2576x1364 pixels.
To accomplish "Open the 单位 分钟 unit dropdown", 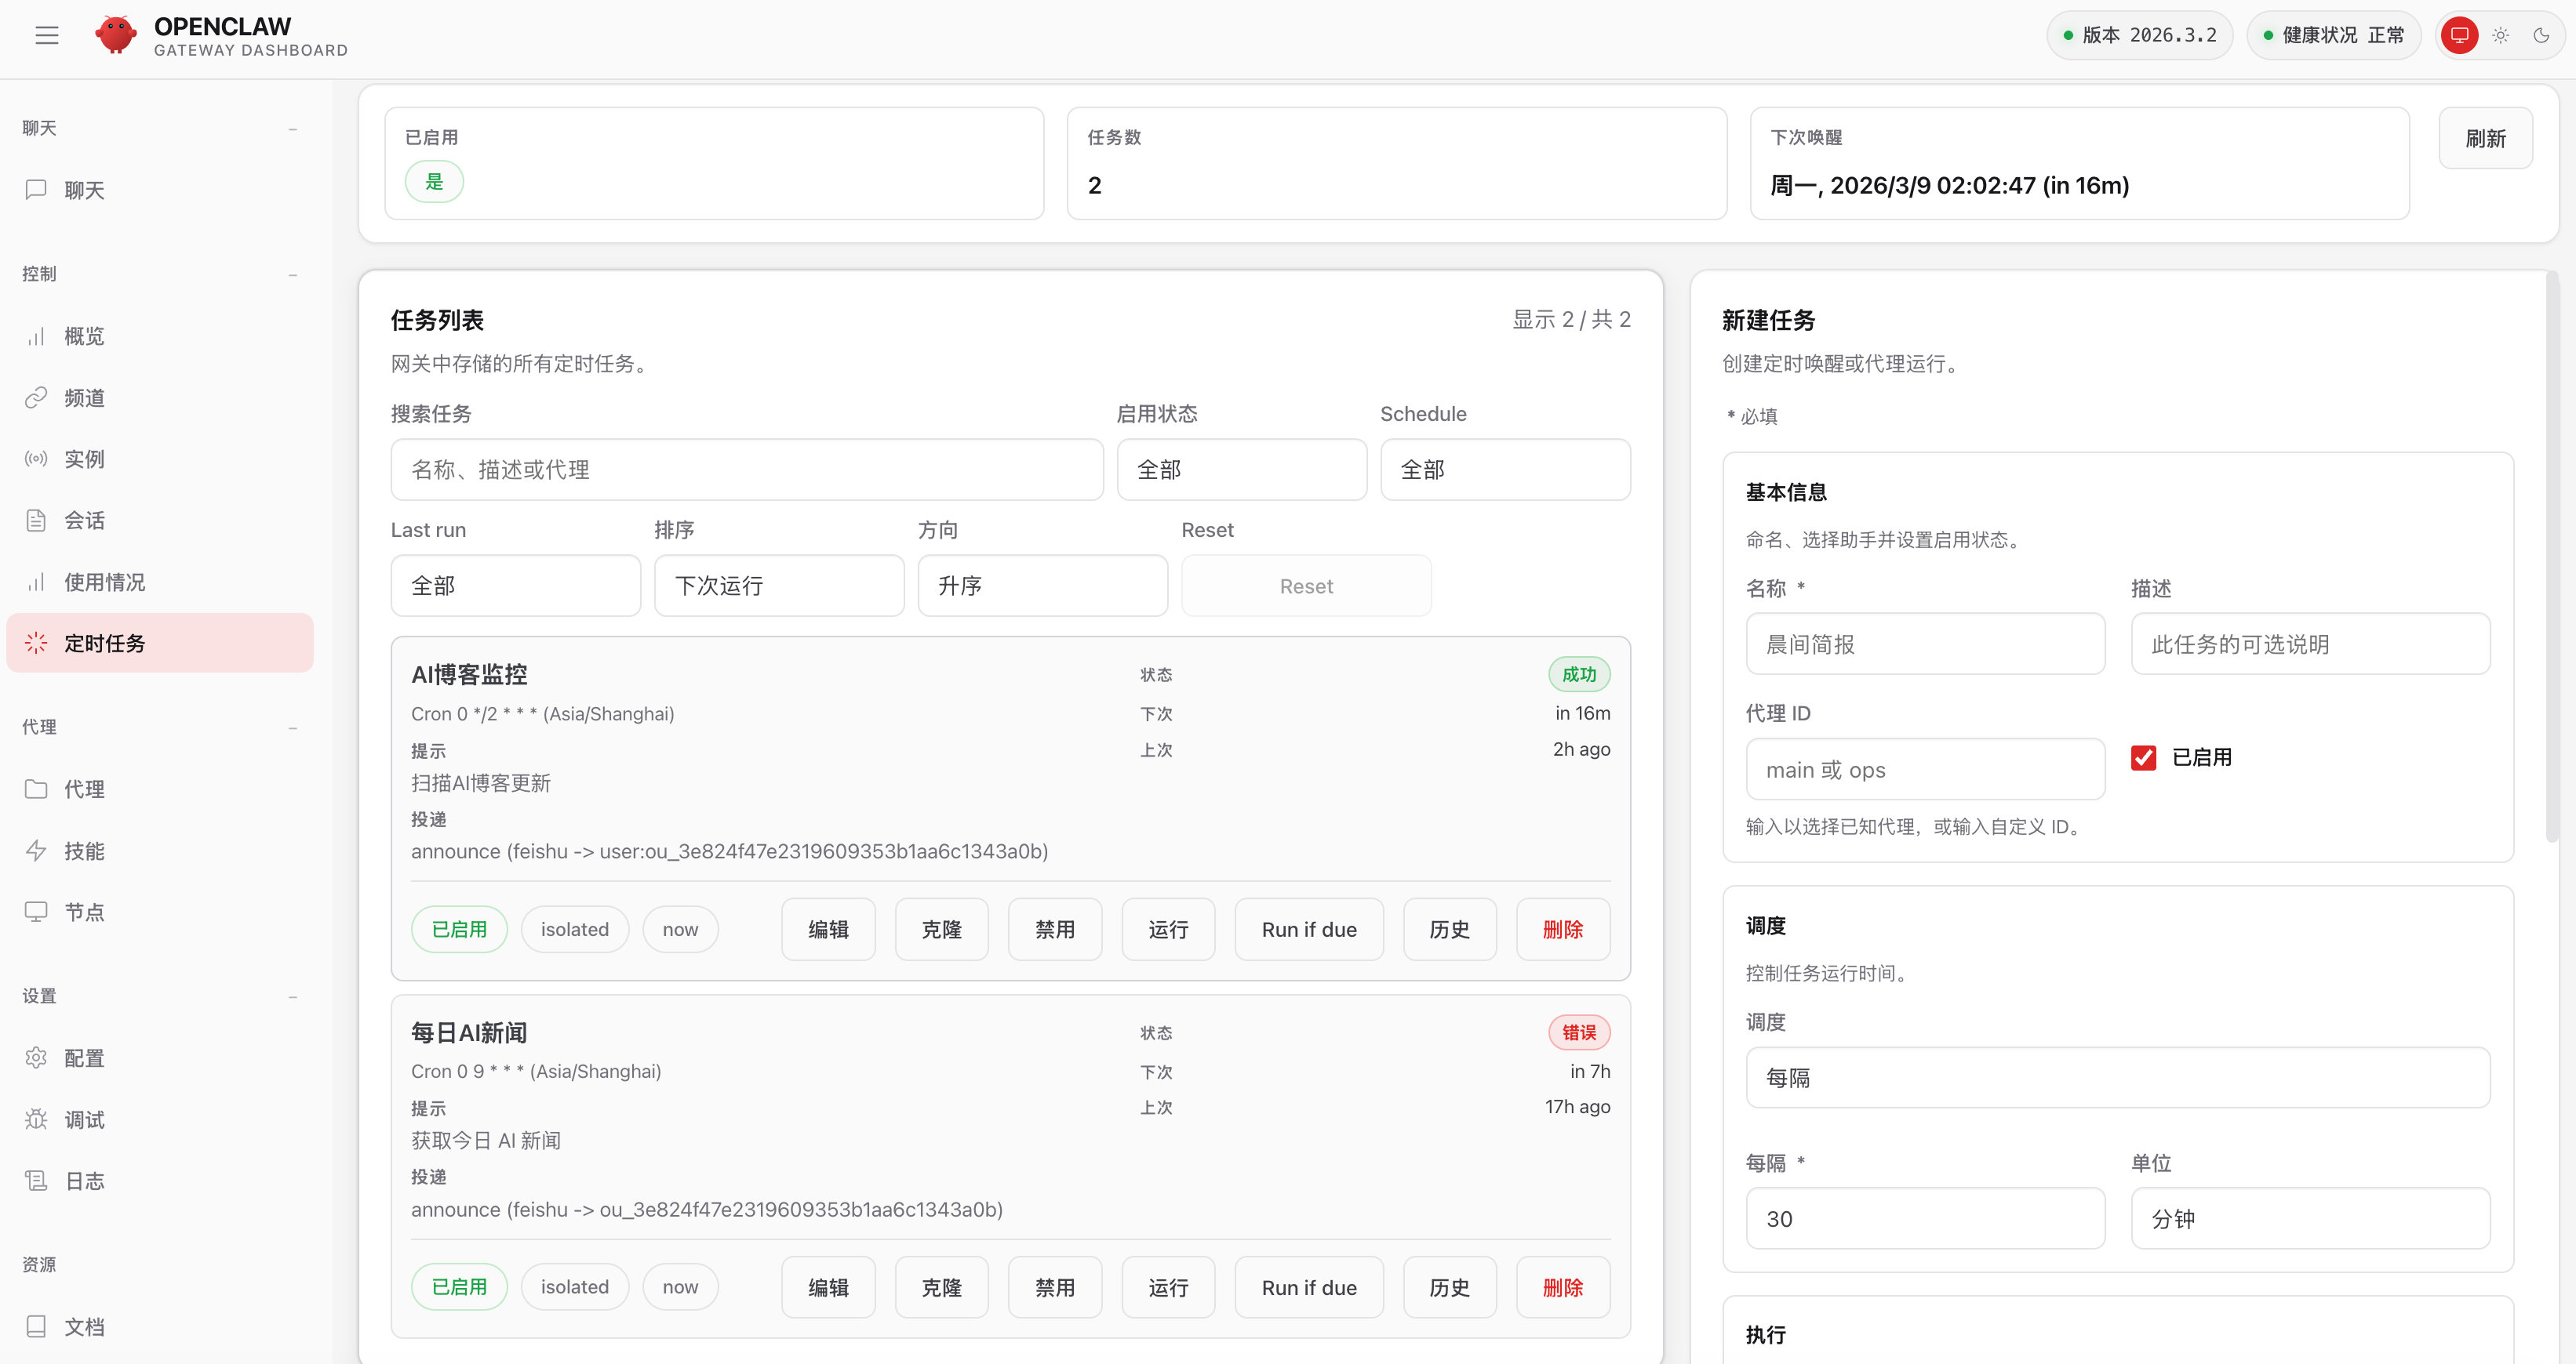I will [2309, 1218].
